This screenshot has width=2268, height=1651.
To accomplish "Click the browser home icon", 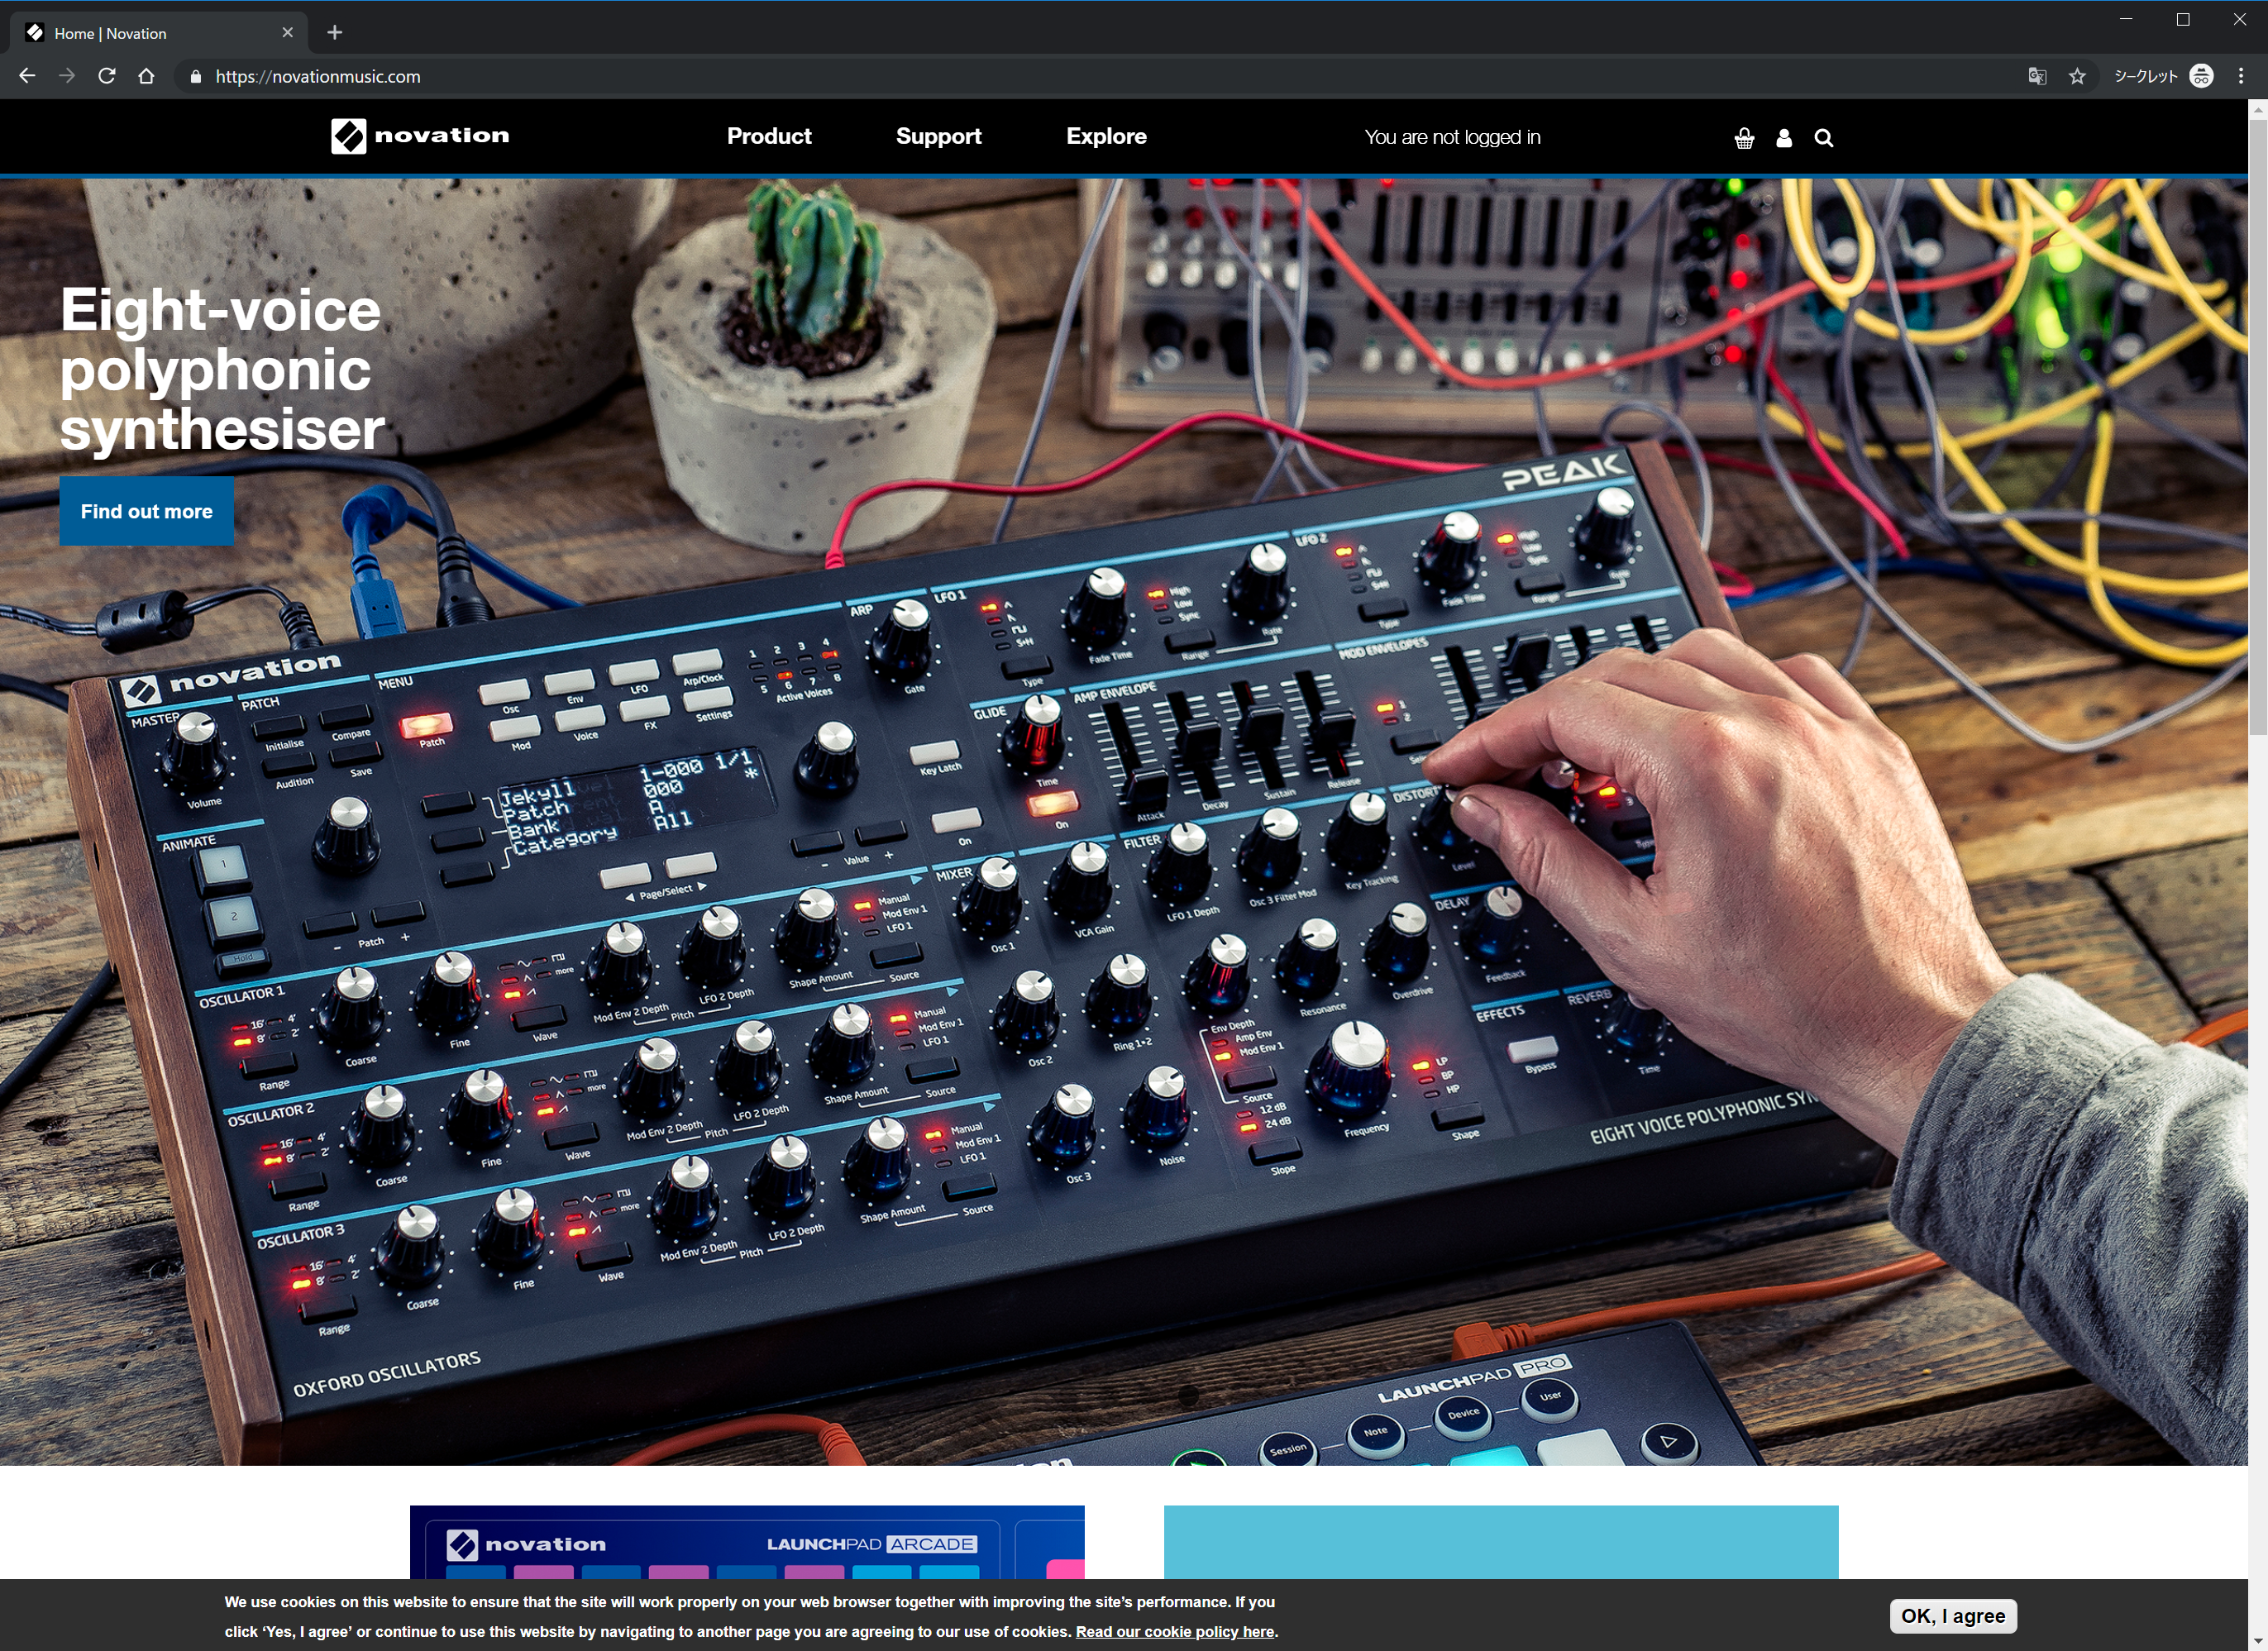I will tap(146, 76).
